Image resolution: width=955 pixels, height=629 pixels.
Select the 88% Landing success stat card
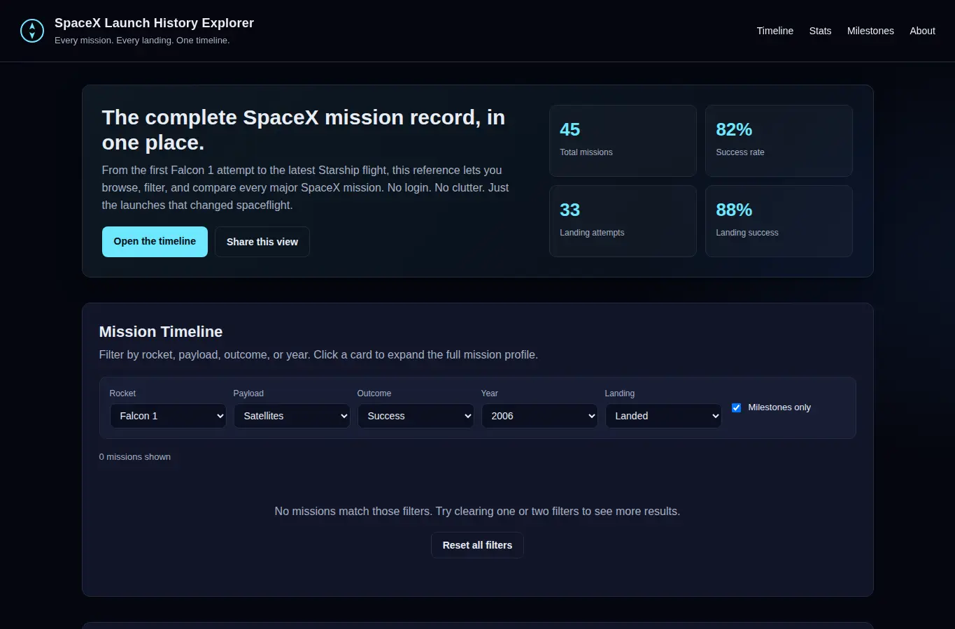point(779,221)
